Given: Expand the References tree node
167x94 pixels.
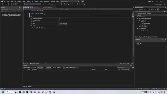Looking at the screenshot, I should coord(138,17).
